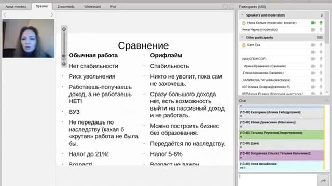332x186 pixels.
Task: Click participants list scroll down arrow
Action: click(x=327, y=92)
